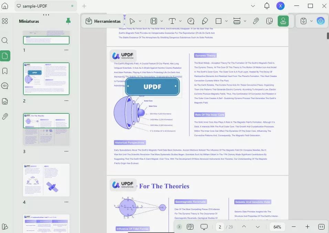Click the paperclip attachment tool in toolbar
This screenshot has height=233, width=329.
coord(256,21)
